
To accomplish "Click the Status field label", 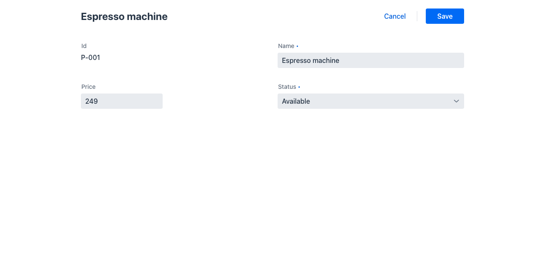I will point(287,87).
